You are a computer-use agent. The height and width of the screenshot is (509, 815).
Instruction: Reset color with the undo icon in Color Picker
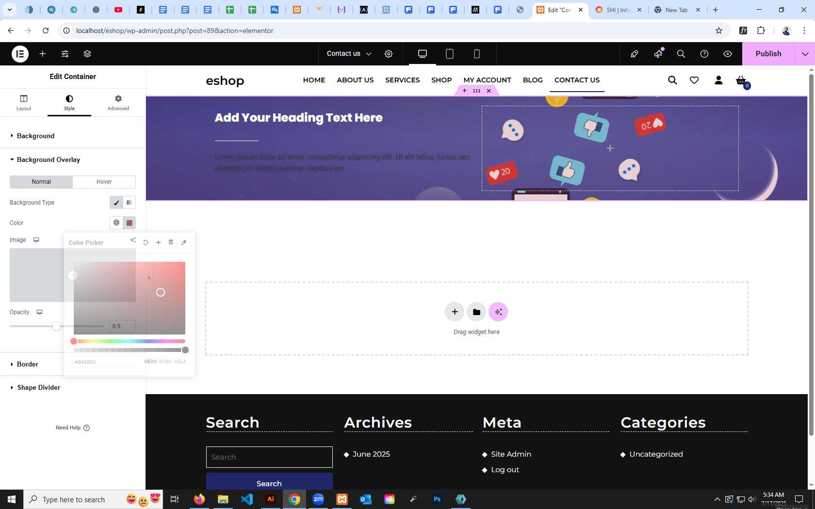146,242
